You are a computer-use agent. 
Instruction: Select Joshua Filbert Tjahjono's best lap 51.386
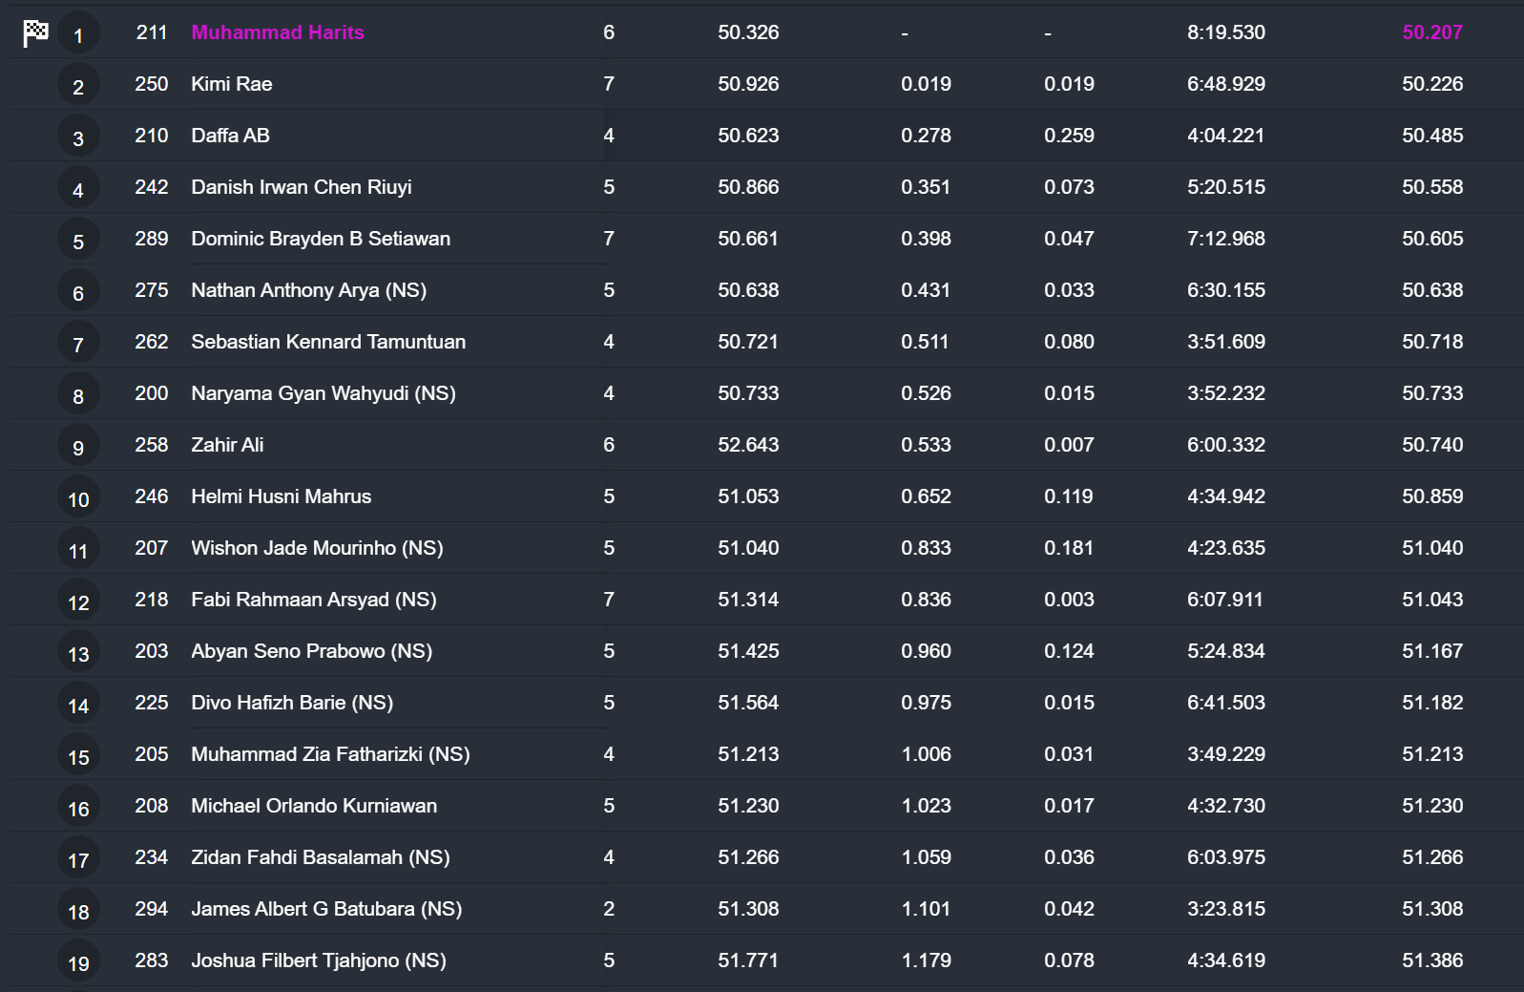[x=1431, y=960]
